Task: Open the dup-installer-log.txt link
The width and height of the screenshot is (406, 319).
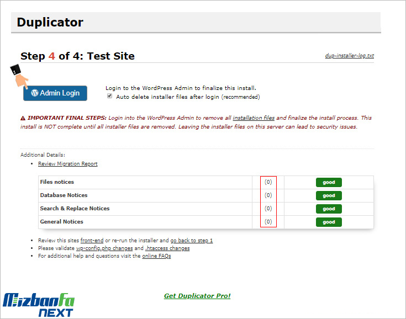Action: tap(349, 56)
